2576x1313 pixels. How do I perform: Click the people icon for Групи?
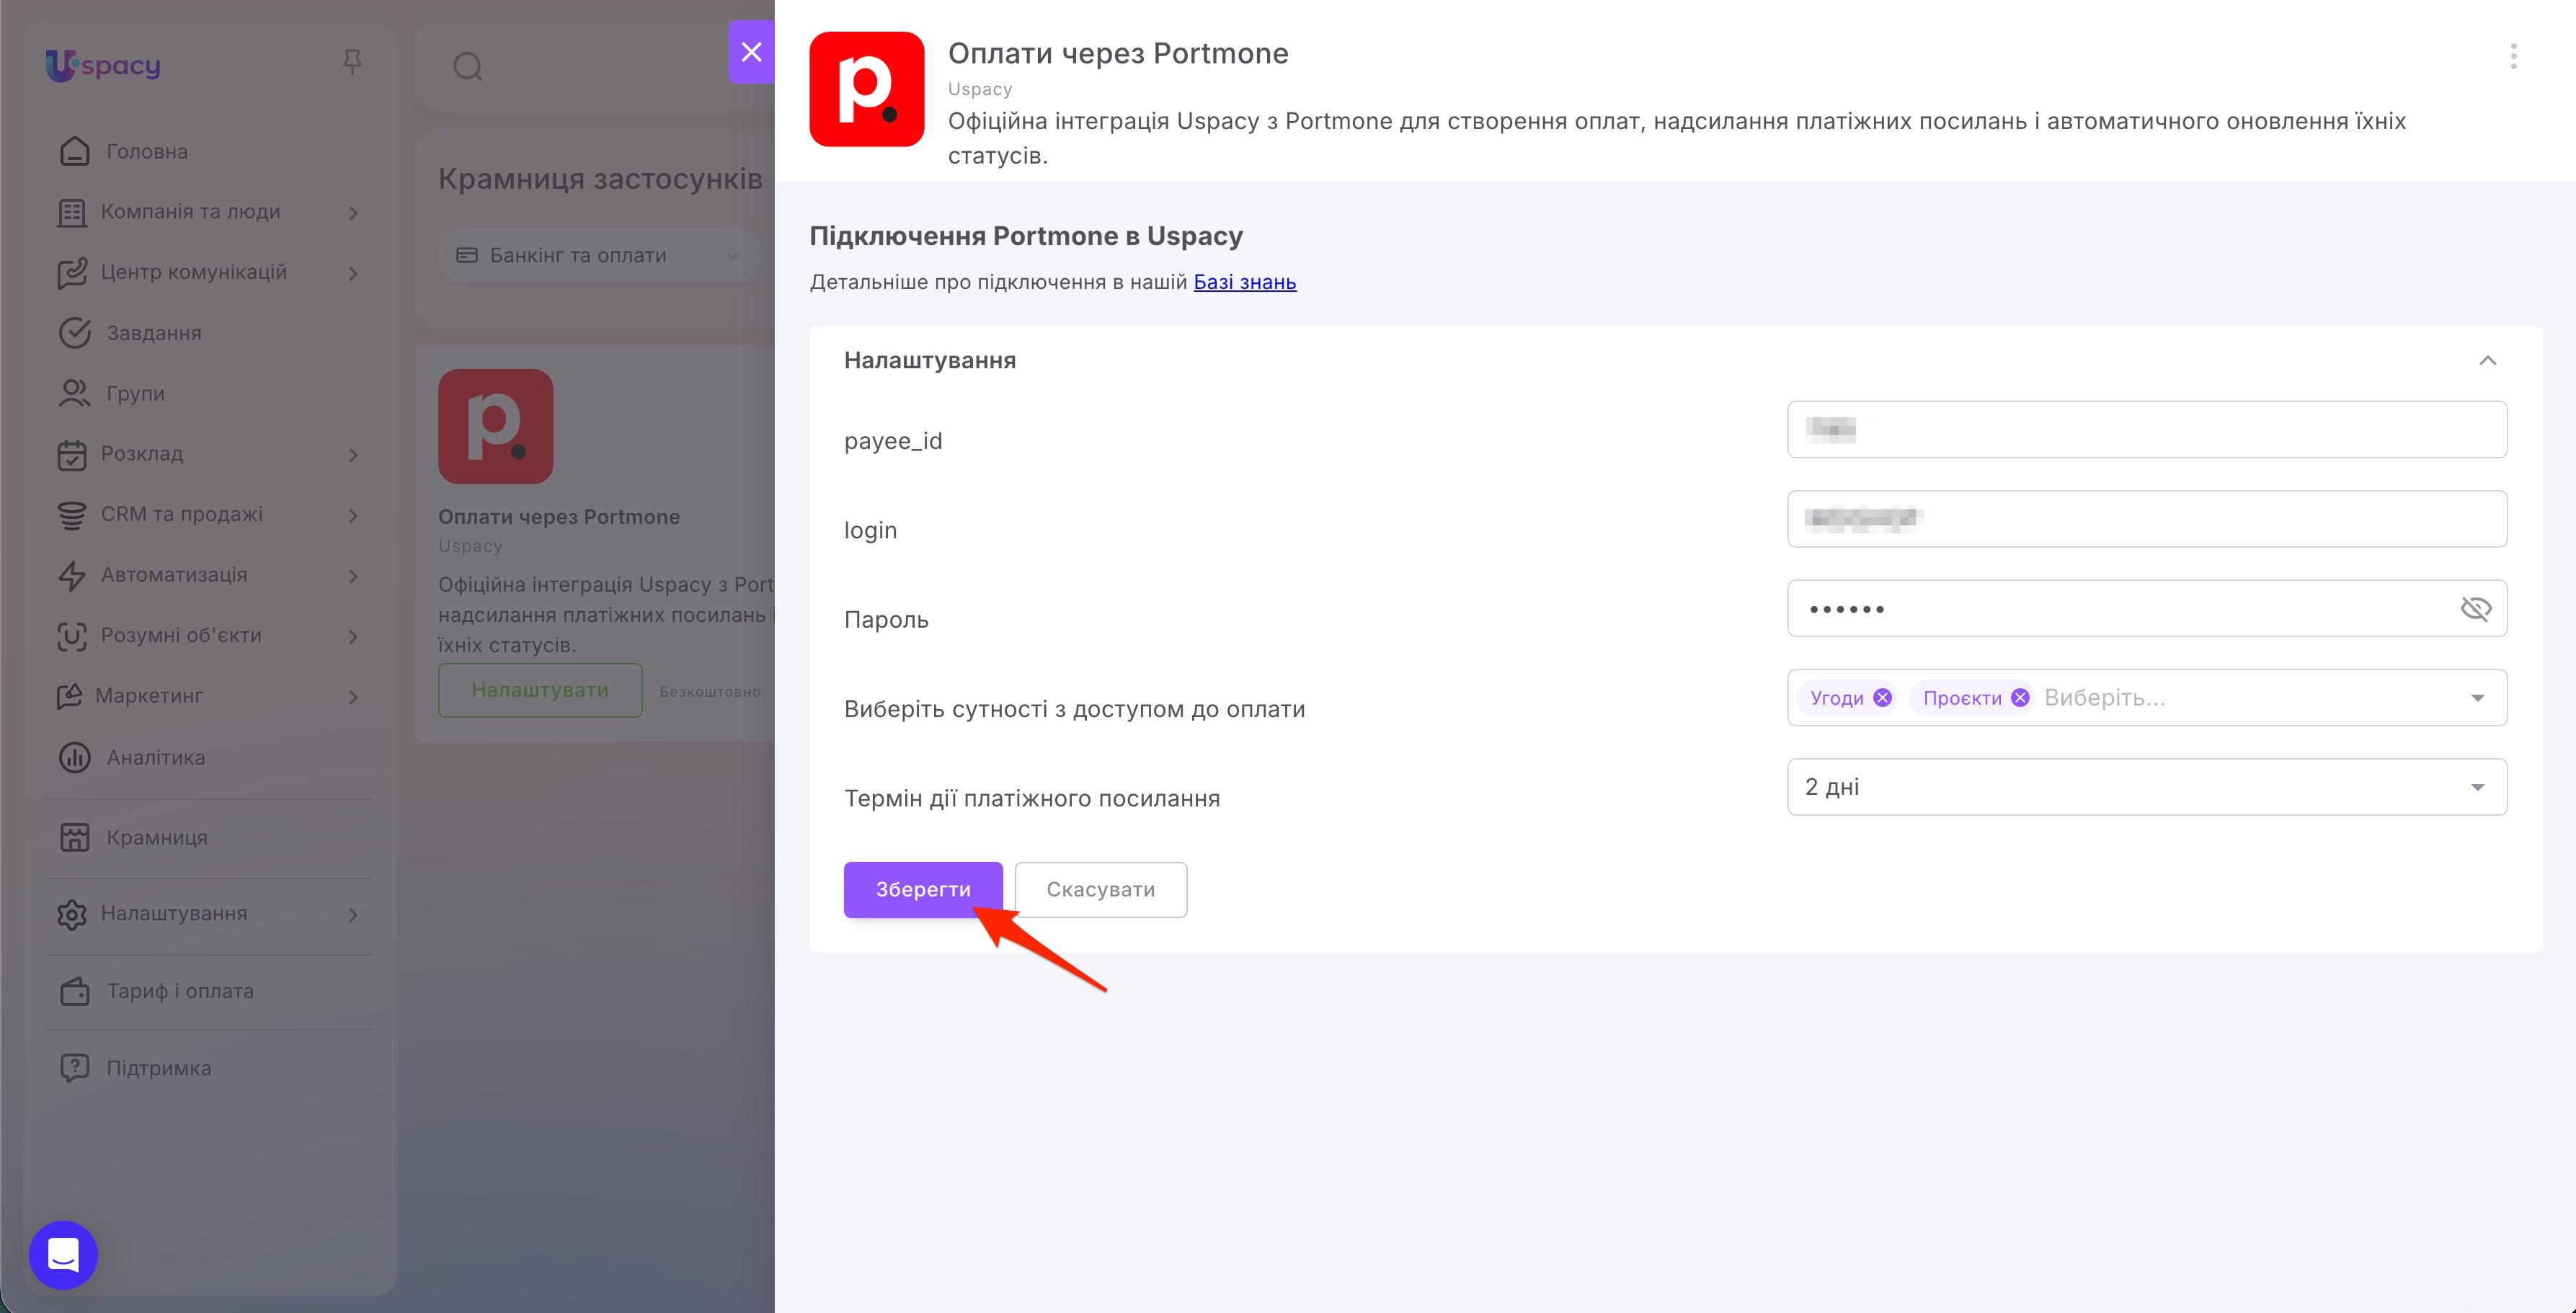pos(74,393)
